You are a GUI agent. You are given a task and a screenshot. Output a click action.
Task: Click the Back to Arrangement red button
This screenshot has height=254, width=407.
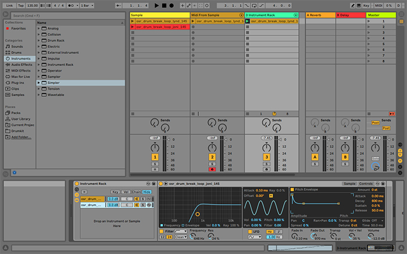click(x=392, y=114)
